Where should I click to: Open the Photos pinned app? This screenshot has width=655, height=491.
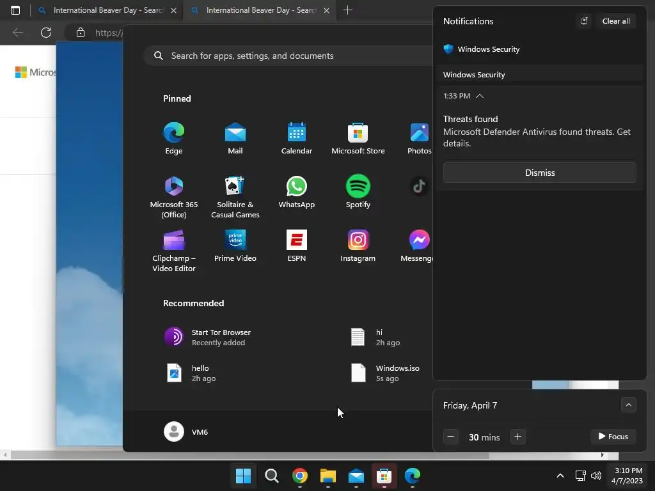(420, 139)
